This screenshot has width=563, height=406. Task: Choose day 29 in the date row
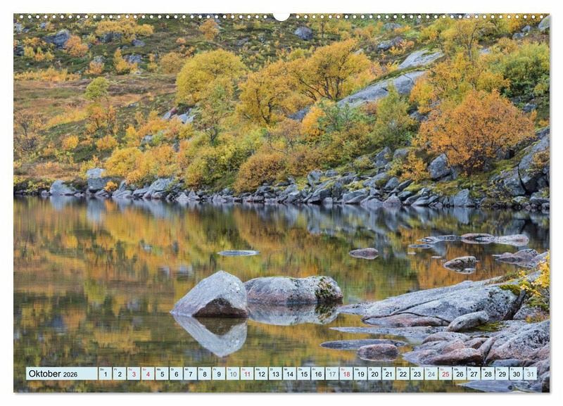click(x=502, y=374)
